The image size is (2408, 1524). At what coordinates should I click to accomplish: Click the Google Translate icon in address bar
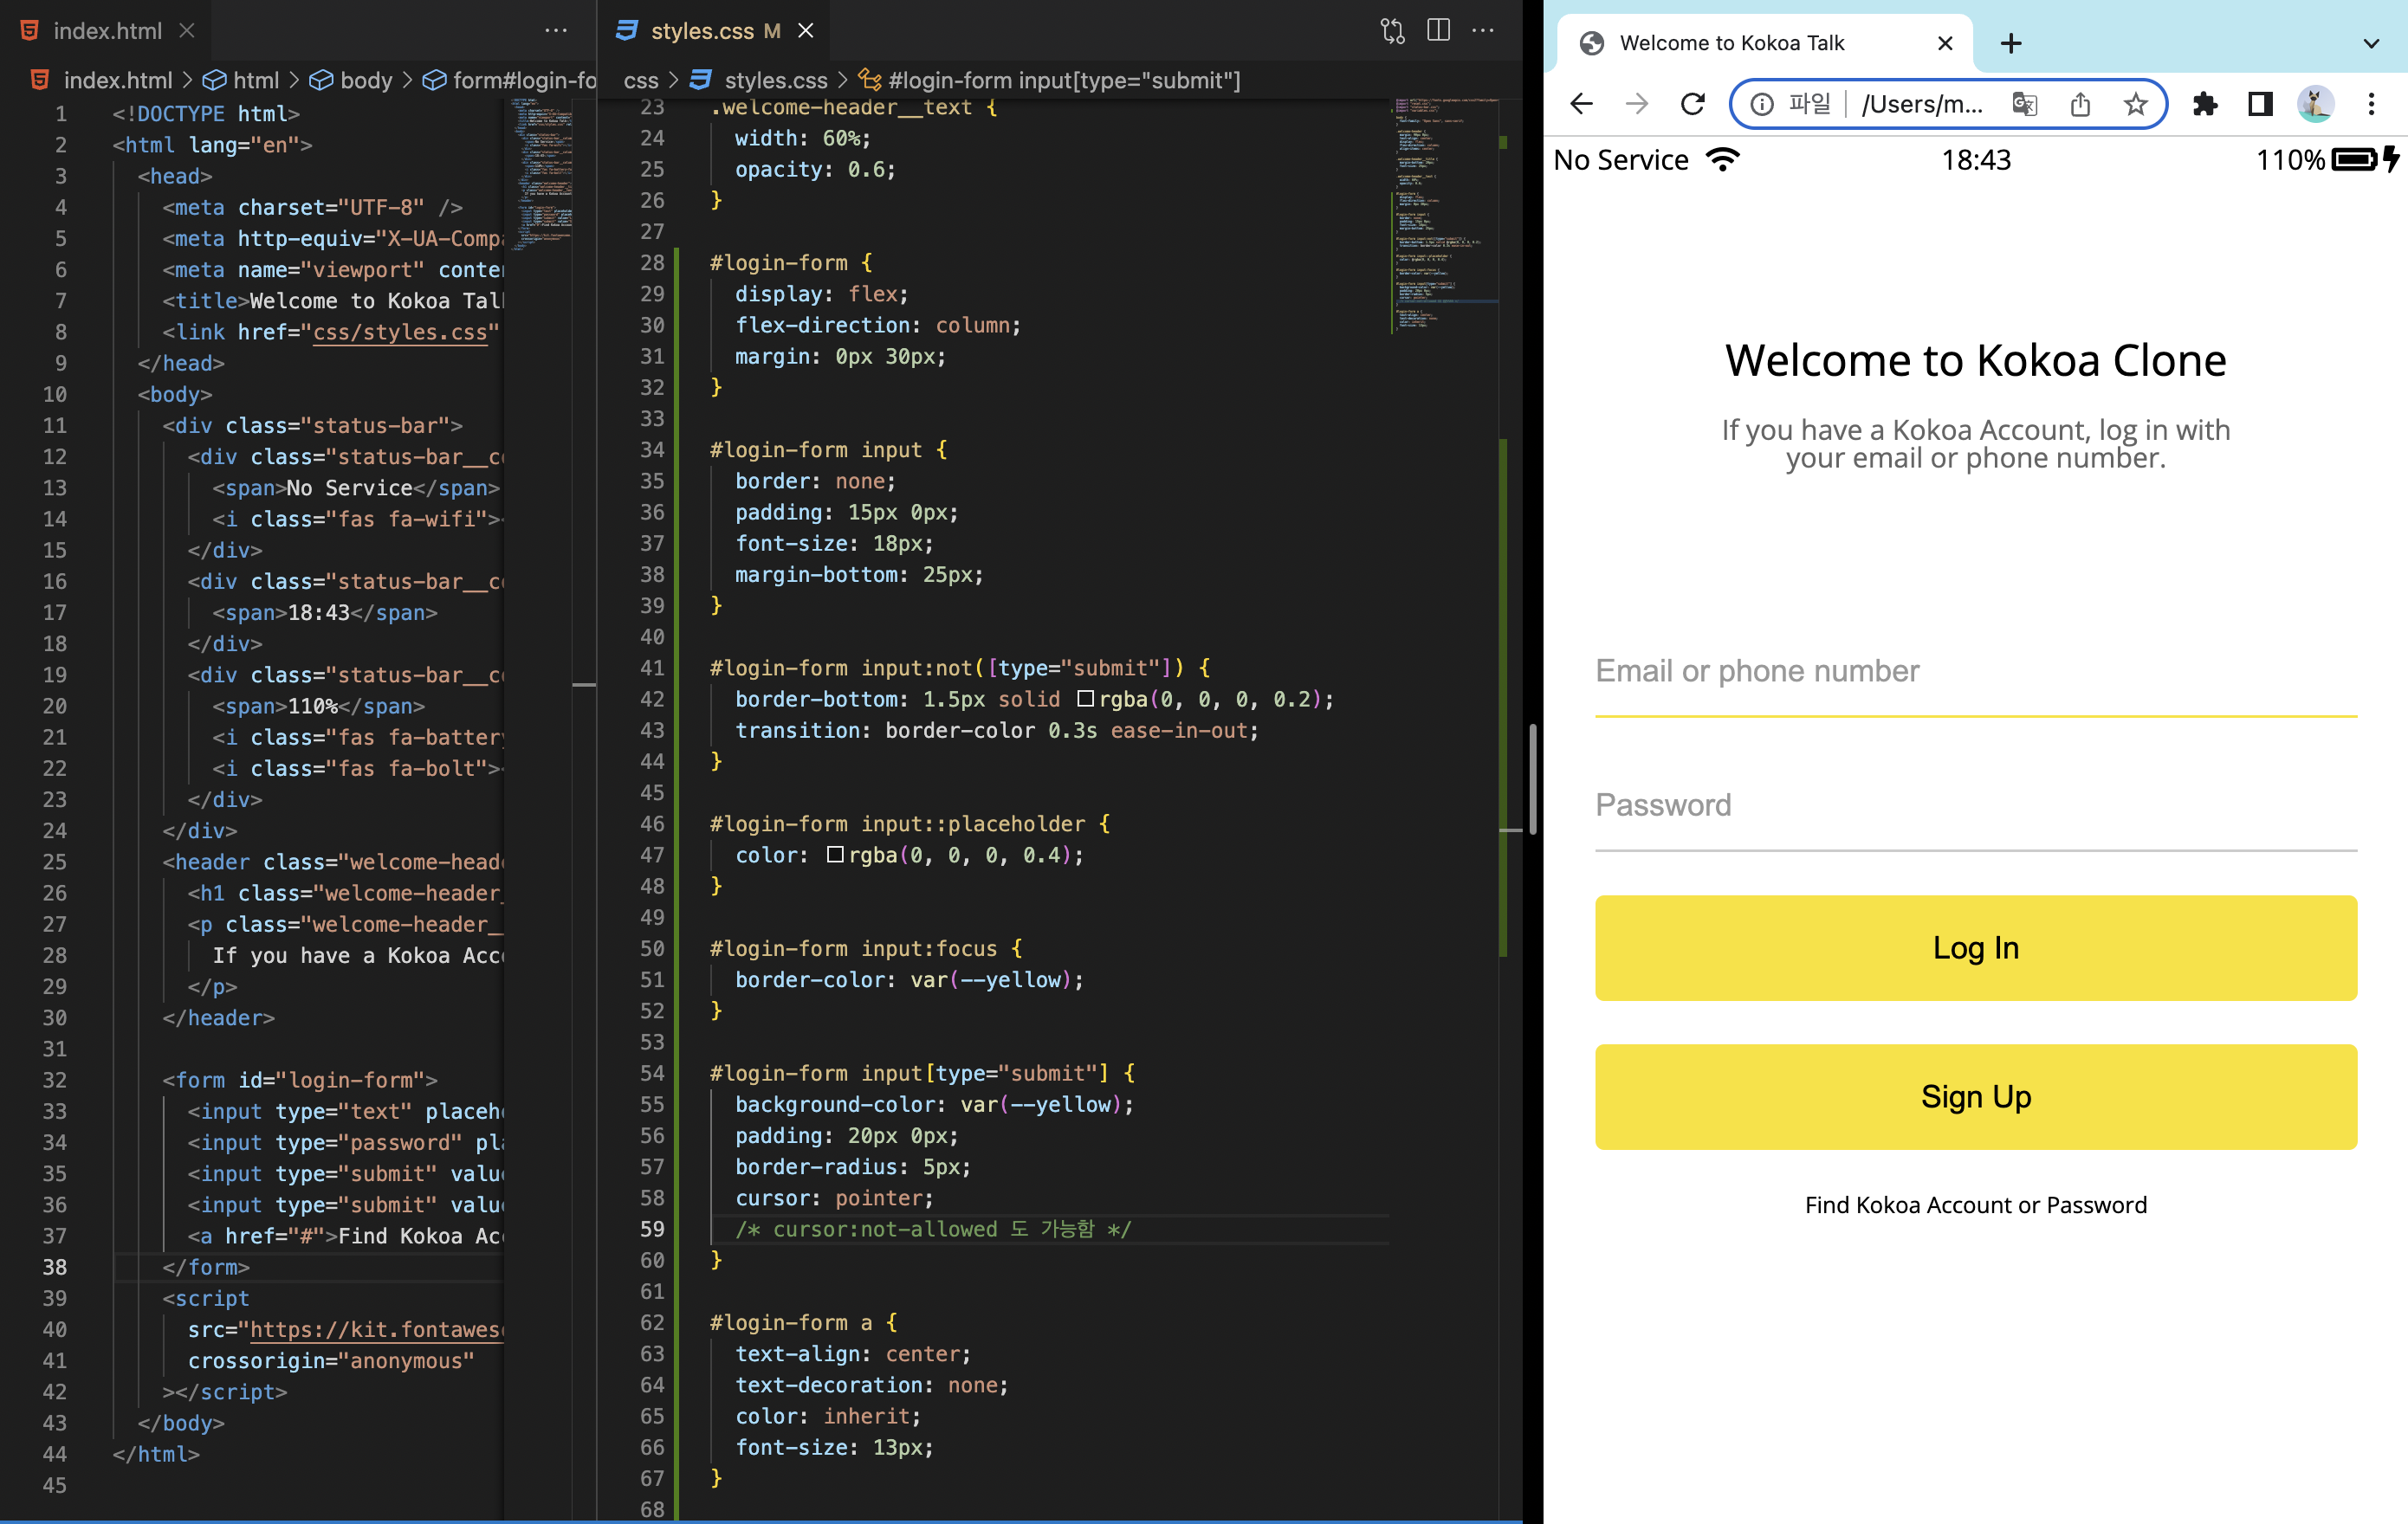[x=2024, y=104]
